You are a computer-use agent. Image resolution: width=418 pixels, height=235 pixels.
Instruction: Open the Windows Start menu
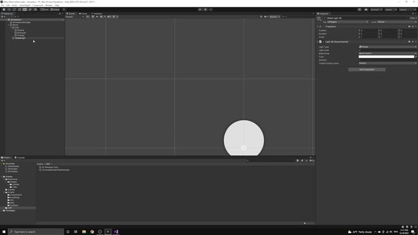(x=4, y=232)
